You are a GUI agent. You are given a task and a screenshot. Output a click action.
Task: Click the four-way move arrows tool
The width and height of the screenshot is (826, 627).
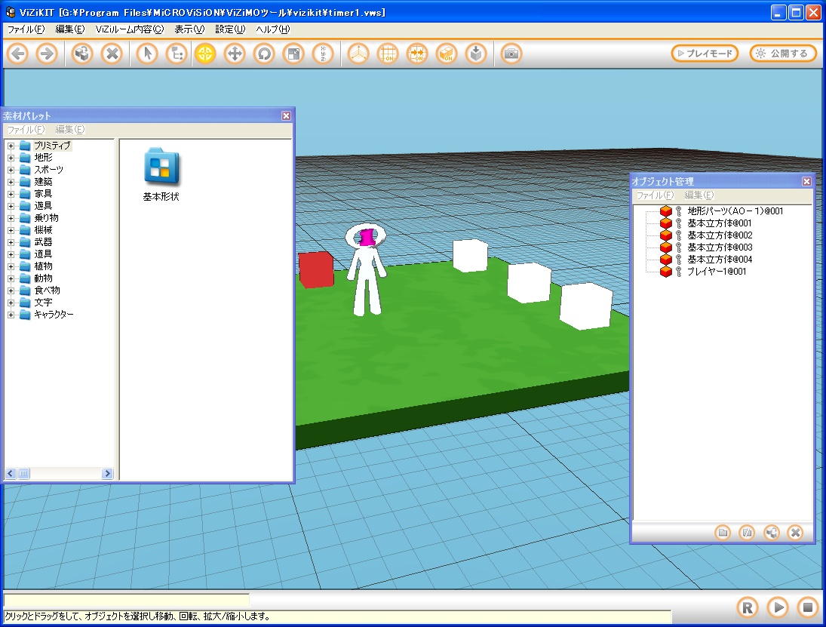[235, 54]
